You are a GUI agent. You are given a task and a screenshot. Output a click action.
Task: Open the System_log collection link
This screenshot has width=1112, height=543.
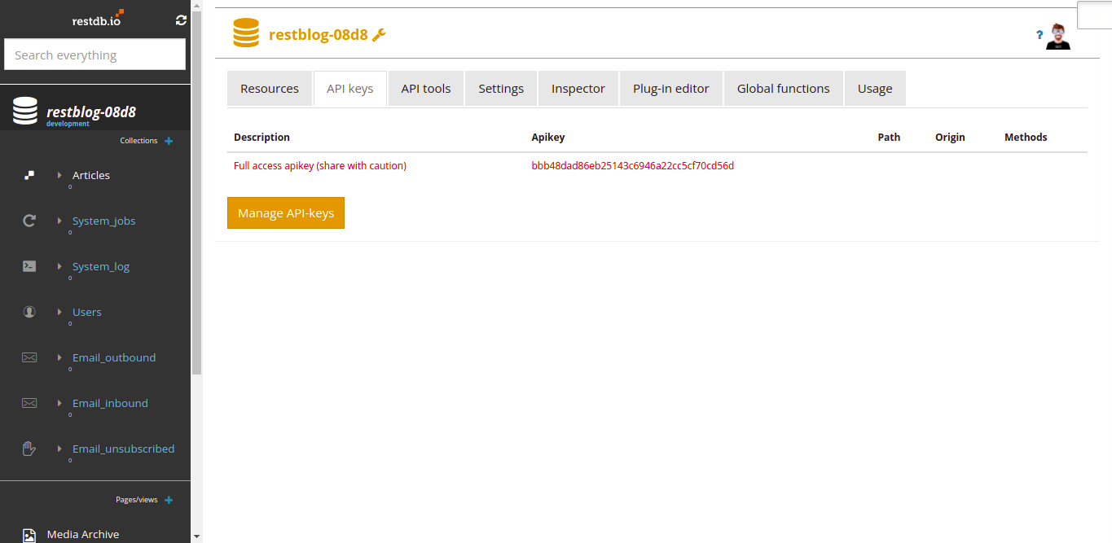click(101, 266)
